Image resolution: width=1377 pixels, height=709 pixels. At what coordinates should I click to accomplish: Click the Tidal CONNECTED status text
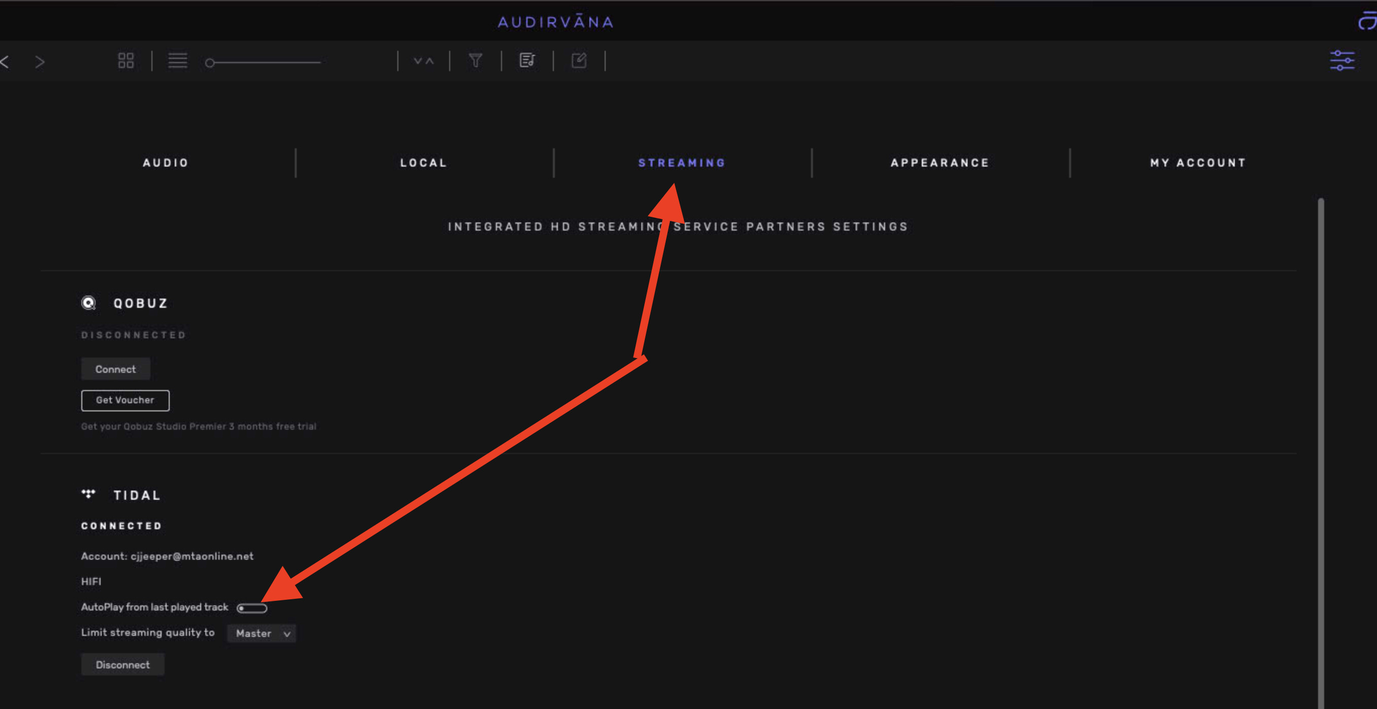tap(121, 526)
